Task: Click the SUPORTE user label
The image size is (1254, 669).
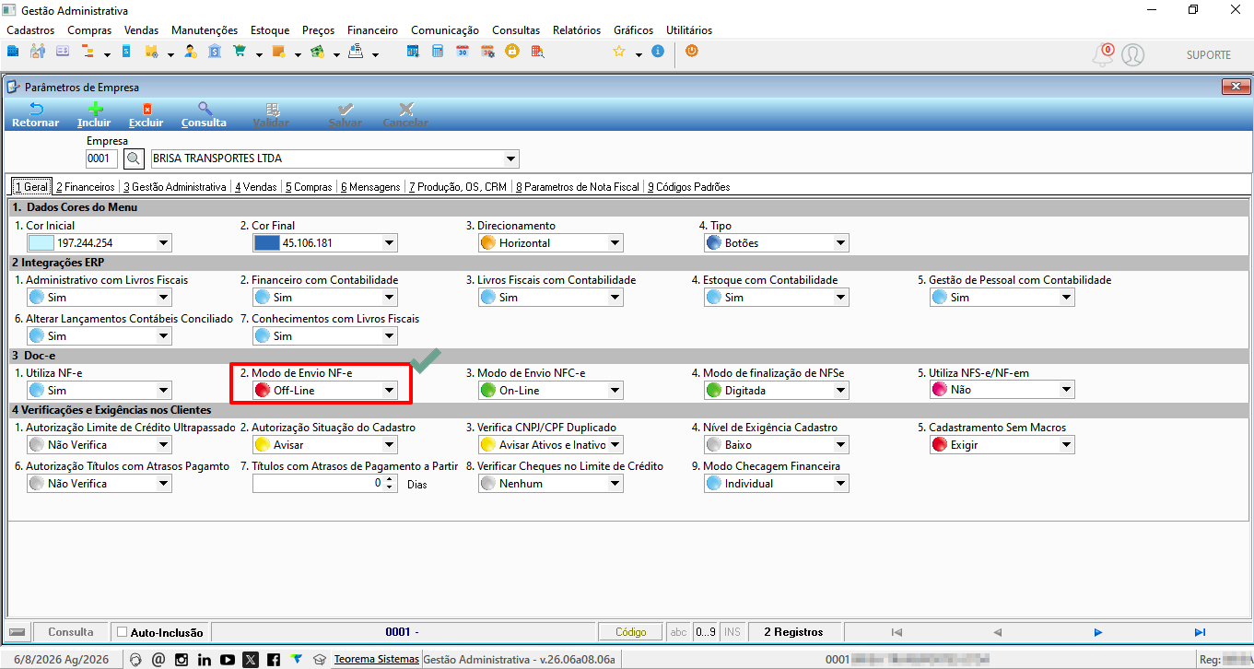Action: coord(1208,55)
